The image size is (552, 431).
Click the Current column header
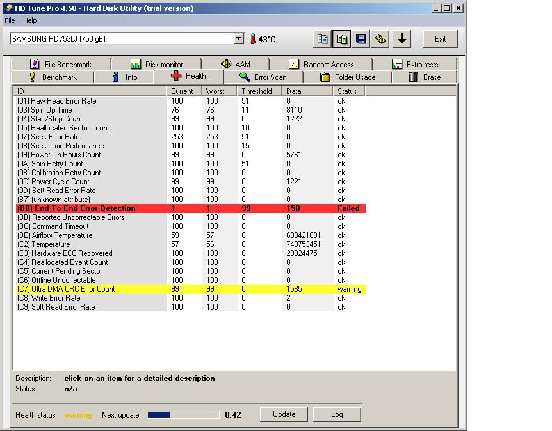[184, 91]
